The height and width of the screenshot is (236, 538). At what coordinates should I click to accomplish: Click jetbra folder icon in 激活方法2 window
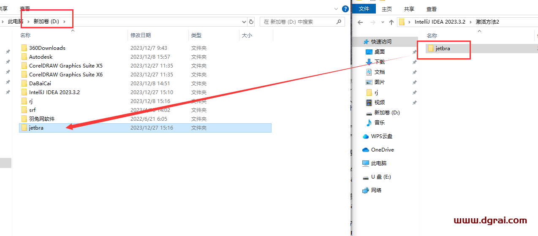point(431,48)
